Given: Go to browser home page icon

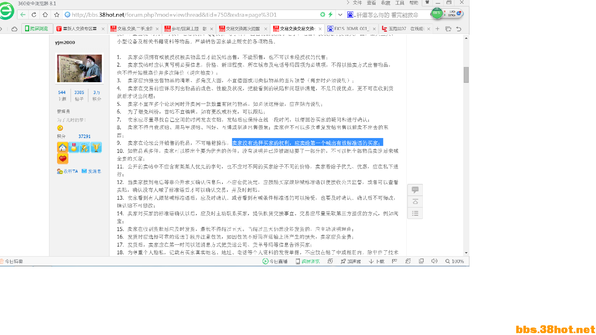Looking at the screenshot, I should [x=45, y=15].
